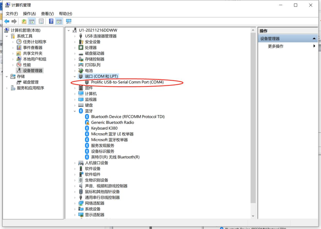Click the Scan for hardware changes monitor icon
Image resolution: width=321 pixels, height=229 pixels.
tap(69, 21)
